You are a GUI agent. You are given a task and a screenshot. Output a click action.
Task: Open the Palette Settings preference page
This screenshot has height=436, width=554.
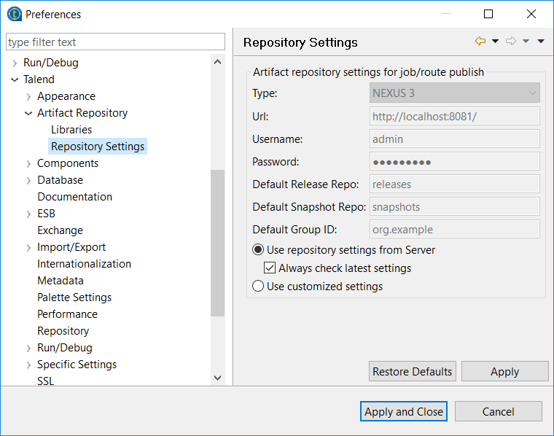point(74,297)
